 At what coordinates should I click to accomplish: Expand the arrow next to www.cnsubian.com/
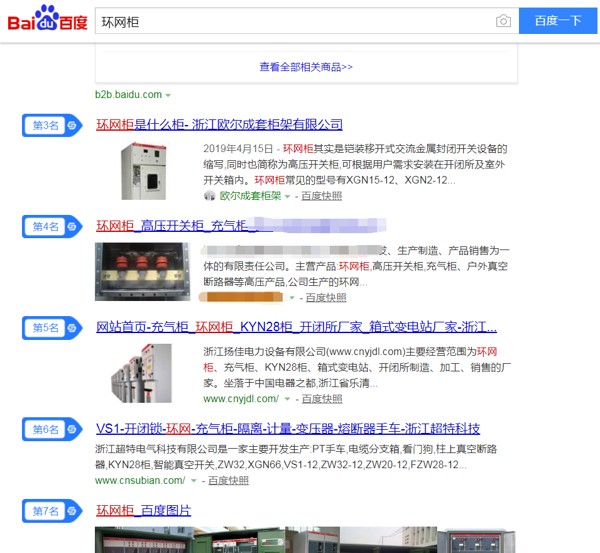194,481
